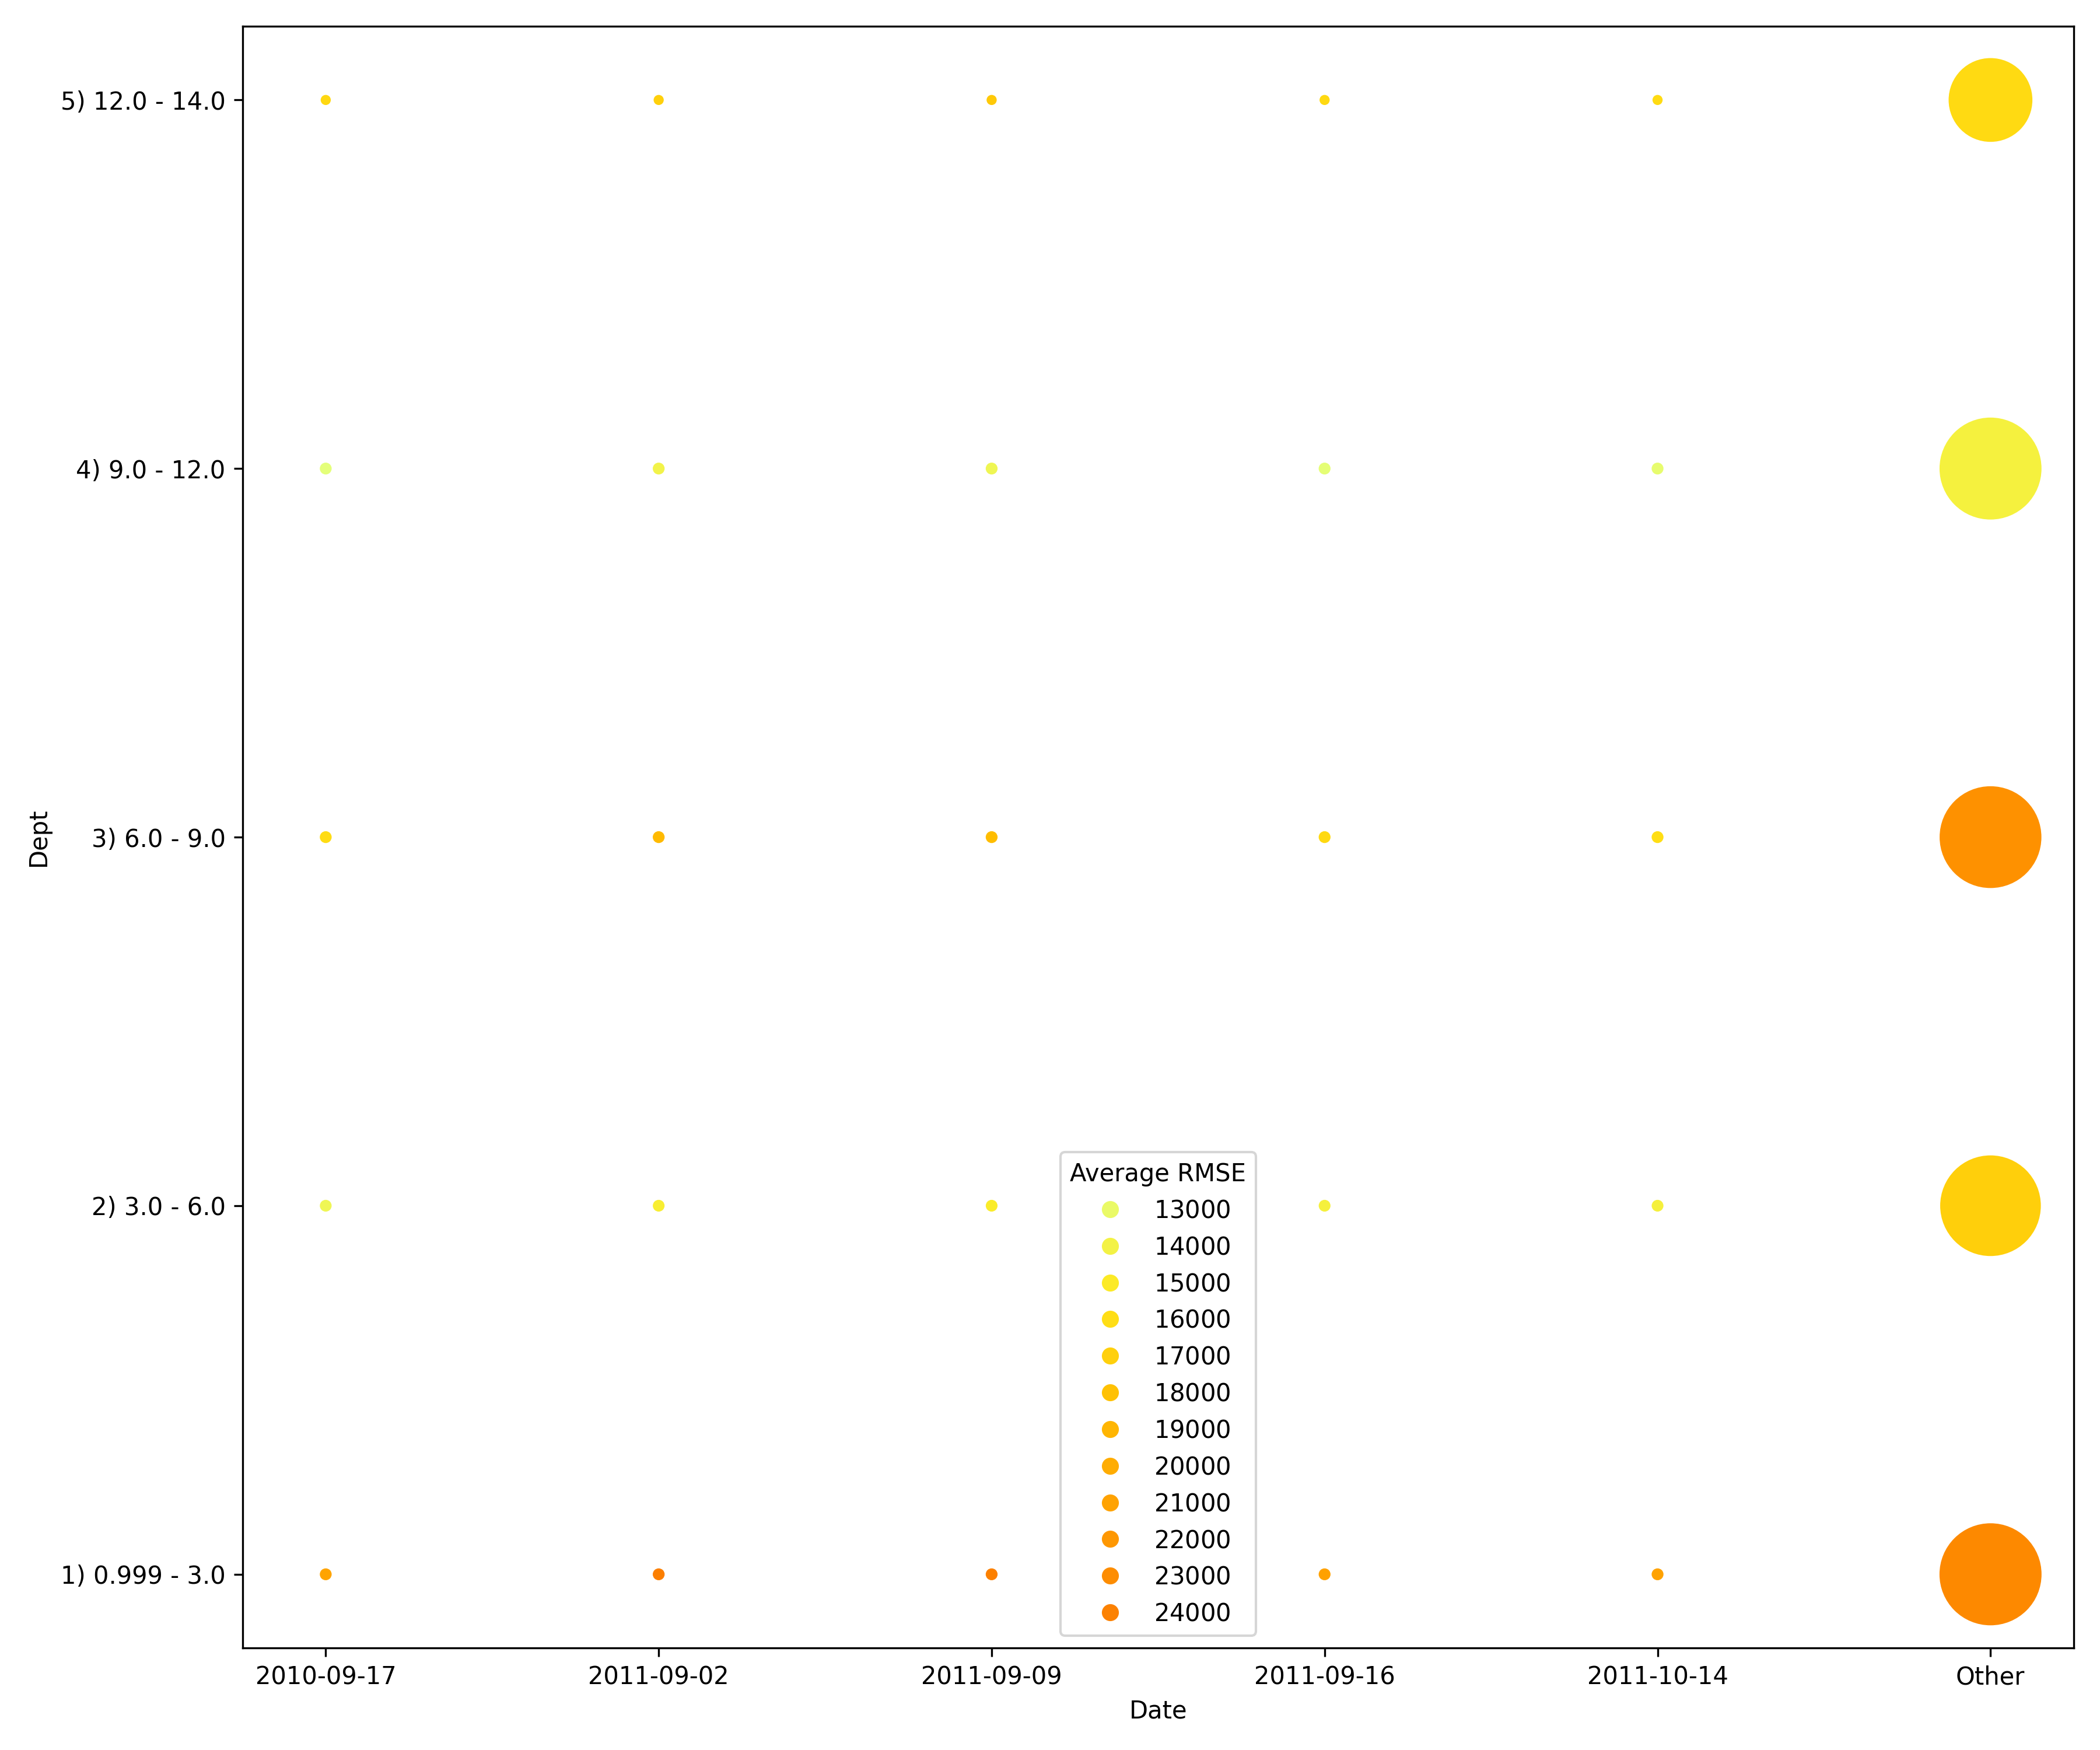Viewport: 2100px width, 1750px height.
Task: Click the 2011-09-02 date label
Action: pyautogui.click(x=657, y=1676)
